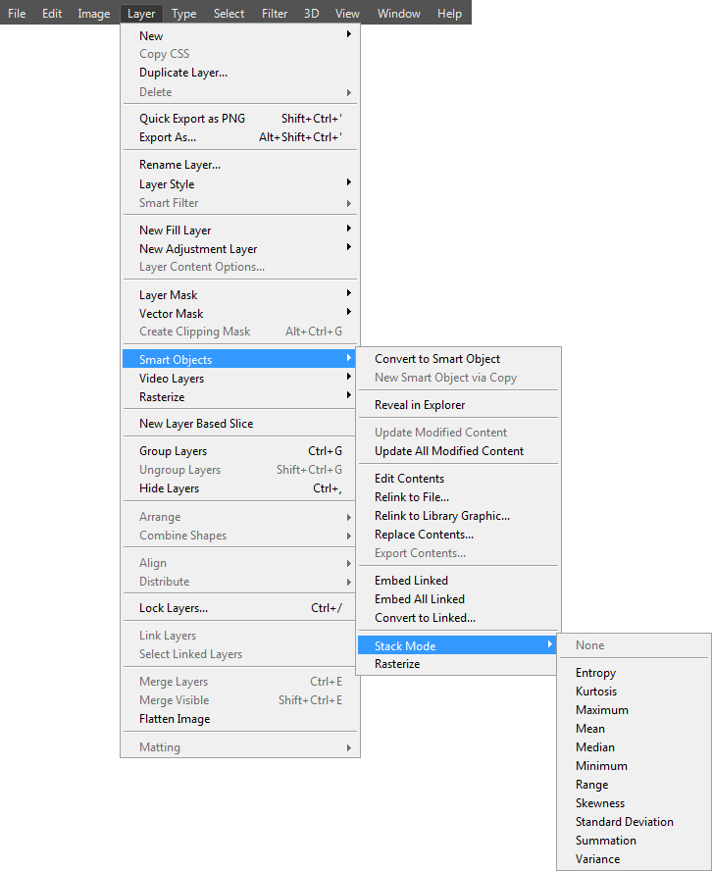The image size is (712, 871).
Task: Open the Type menu
Action: click(183, 14)
